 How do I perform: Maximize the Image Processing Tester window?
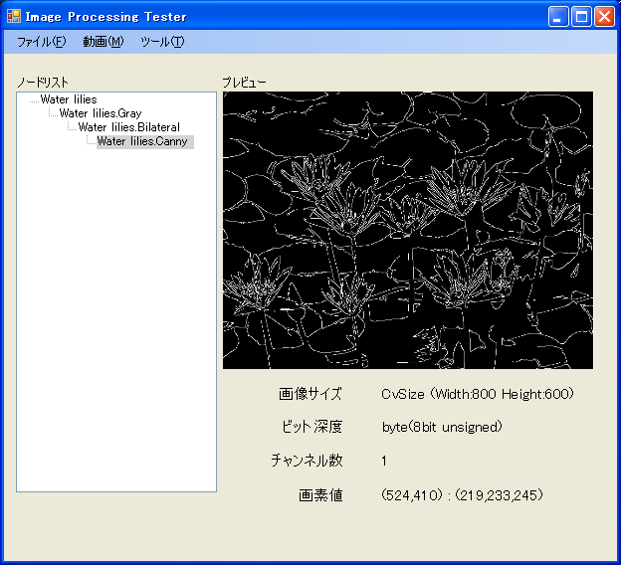click(x=581, y=17)
